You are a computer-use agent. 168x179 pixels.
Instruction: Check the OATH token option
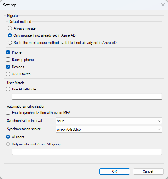(8, 74)
